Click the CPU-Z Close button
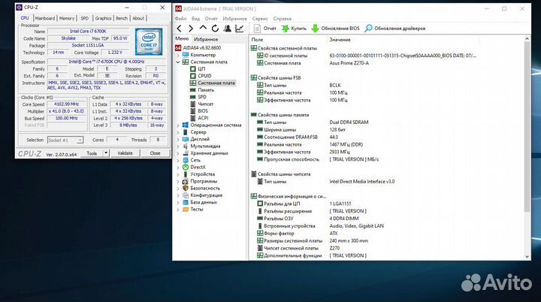541x302 pixels. pyautogui.click(x=155, y=153)
